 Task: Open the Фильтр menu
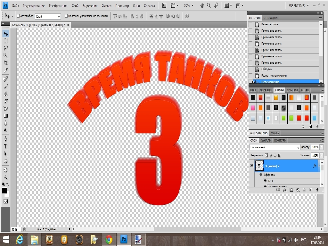click(106, 6)
